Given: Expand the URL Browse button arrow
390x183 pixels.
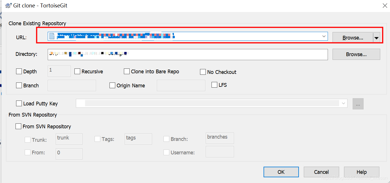Looking at the screenshot, I should 376,38.
